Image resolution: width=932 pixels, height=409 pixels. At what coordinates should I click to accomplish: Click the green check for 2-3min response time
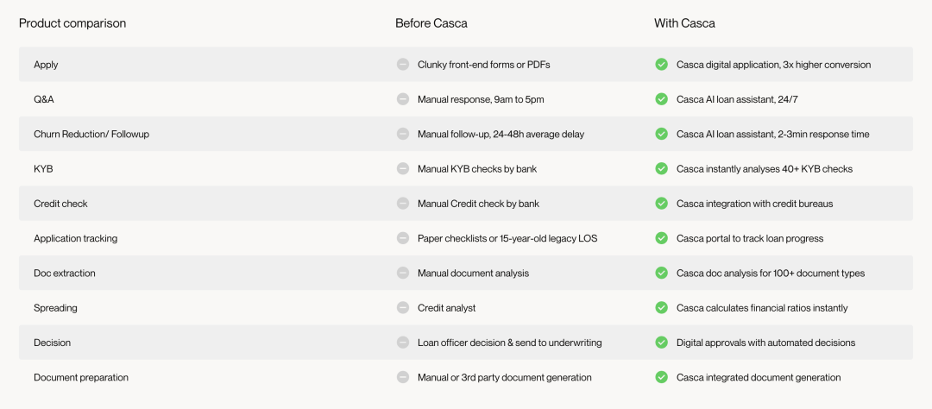[661, 134]
